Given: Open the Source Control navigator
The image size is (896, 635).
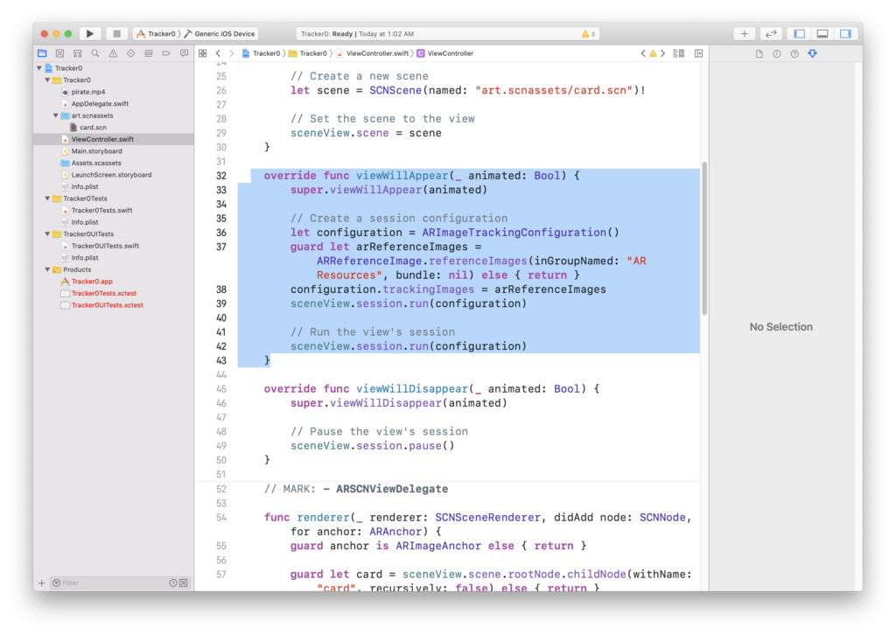Looking at the screenshot, I should click(x=59, y=53).
